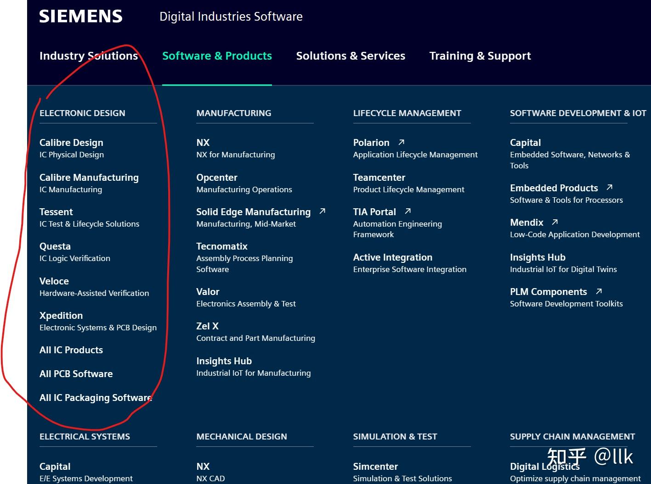Open Mendix using its external link arrow

[x=555, y=222]
